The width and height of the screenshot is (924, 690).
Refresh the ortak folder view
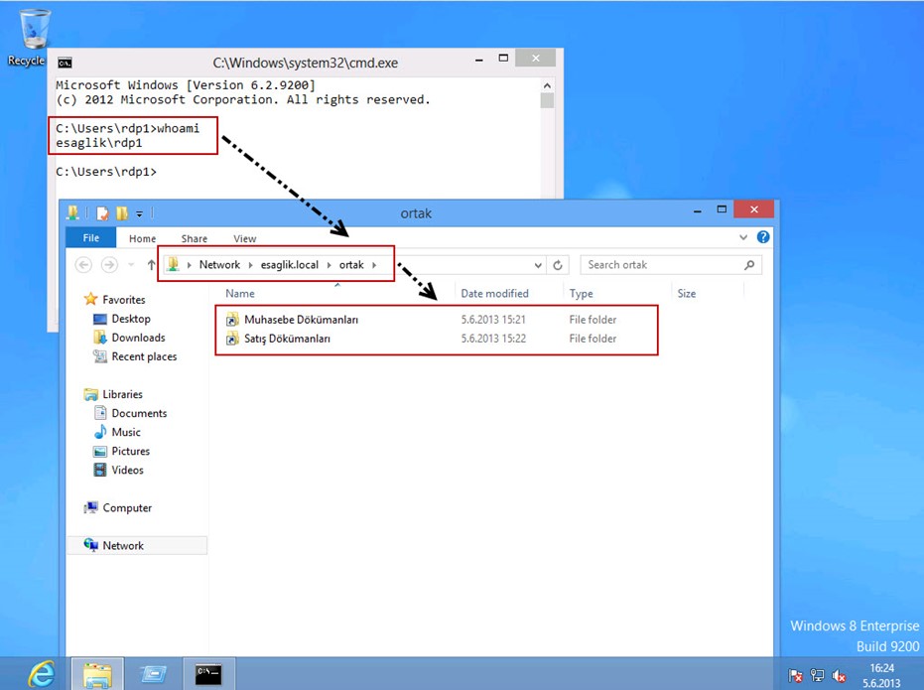558,266
